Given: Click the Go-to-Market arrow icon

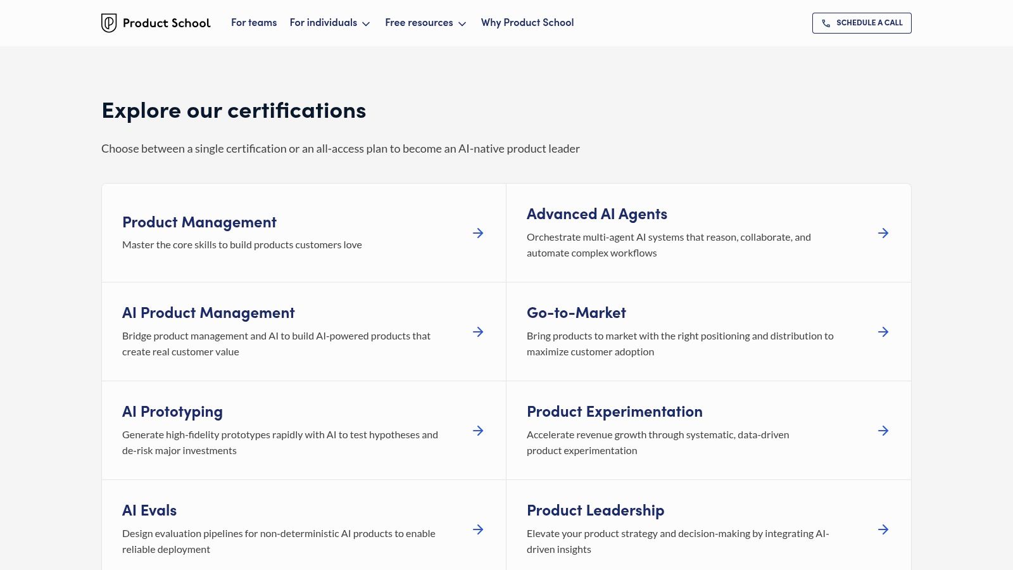Looking at the screenshot, I should [x=883, y=332].
